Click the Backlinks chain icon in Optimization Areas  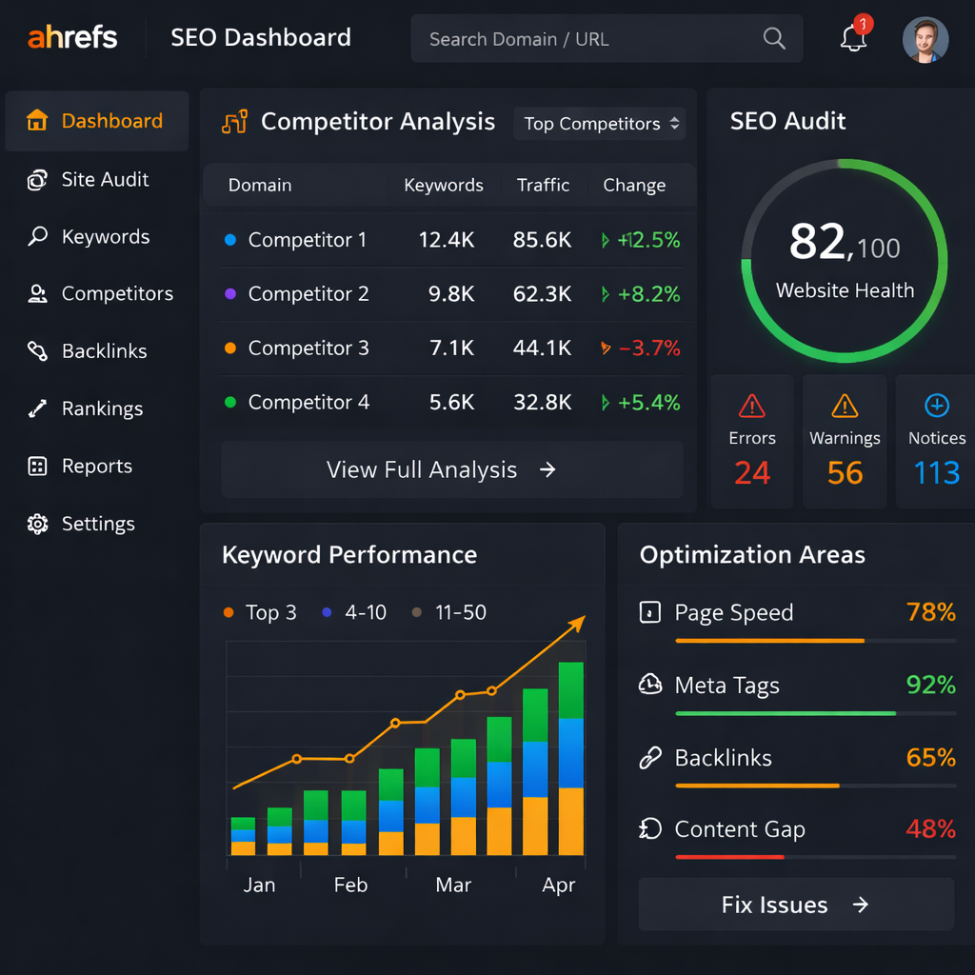pyautogui.click(x=649, y=758)
